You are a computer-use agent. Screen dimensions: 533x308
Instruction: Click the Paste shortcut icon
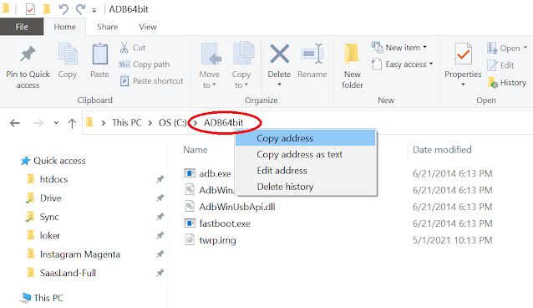point(124,80)
